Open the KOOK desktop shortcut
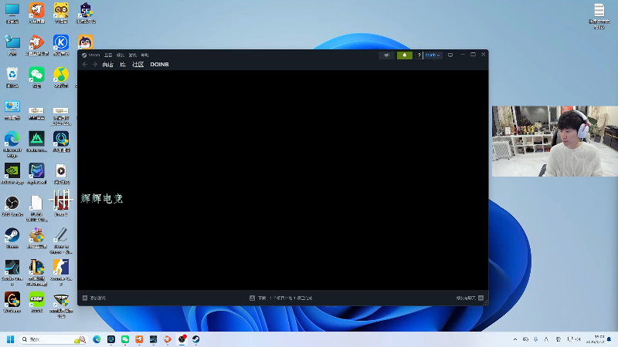 pos(36,302)
